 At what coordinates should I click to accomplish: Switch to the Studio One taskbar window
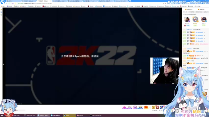coord(30,115)
